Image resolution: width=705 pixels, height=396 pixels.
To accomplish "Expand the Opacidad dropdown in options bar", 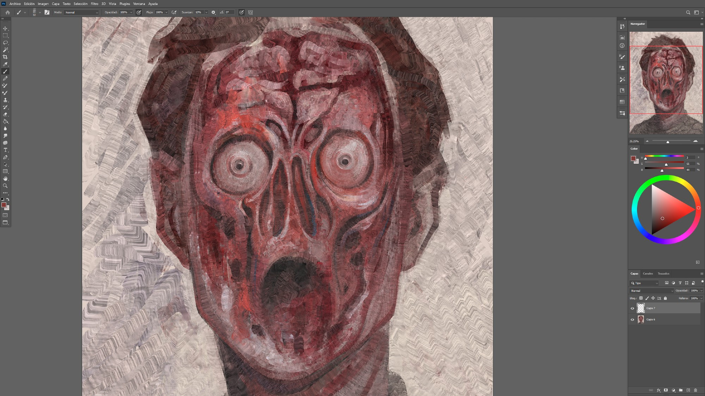I will [131, 12].
